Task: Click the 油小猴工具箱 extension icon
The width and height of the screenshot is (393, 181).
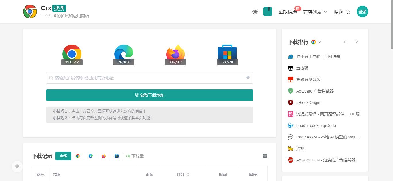Action: click(291, 57)
